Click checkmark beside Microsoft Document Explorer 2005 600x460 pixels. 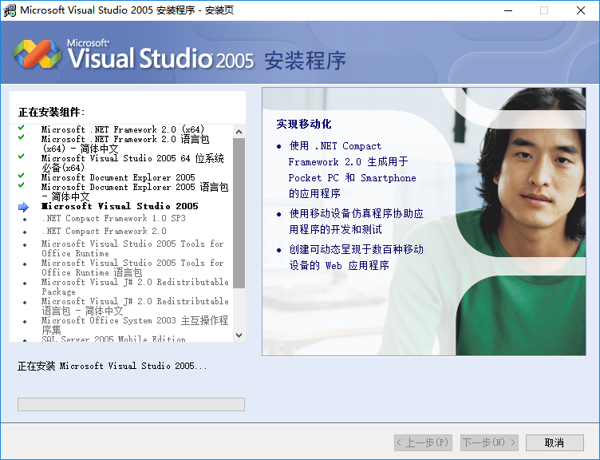point(22,176)
